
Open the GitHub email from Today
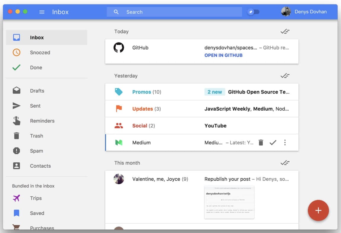point(202,51)
